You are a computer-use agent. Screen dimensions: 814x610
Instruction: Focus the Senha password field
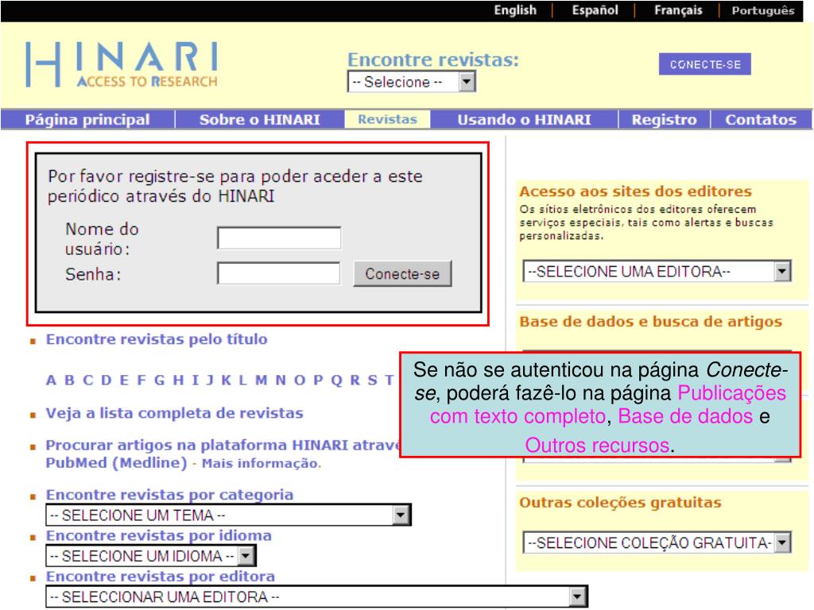coord(279,273)
